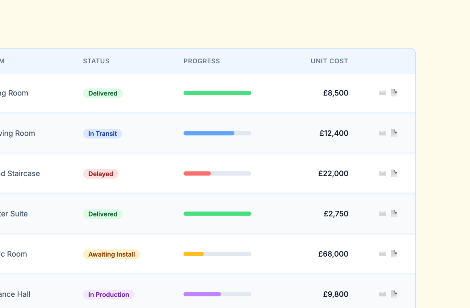The image size is (470, 308).
Task: Click the Awaiting Install status badge
Action: (x=112, y=254)
